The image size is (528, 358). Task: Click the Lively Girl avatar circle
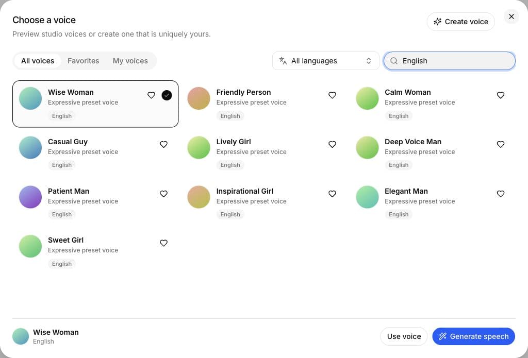(199, 147)
